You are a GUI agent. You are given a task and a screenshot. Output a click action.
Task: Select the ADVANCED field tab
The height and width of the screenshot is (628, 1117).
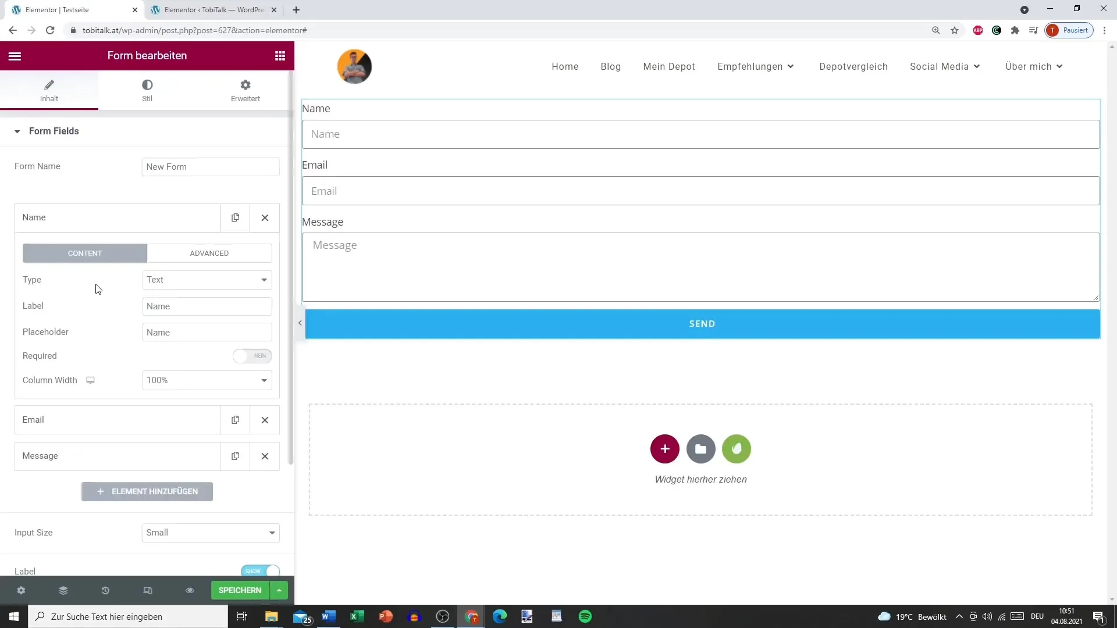[209, 254]
